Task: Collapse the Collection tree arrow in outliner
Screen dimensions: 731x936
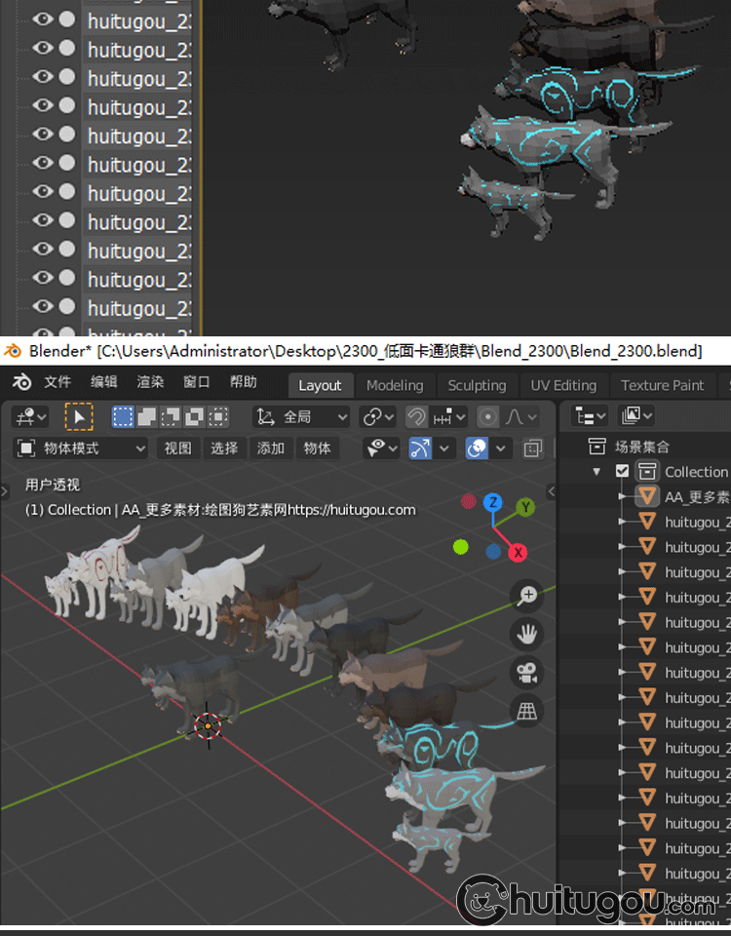Action: (x=597, y=472)
